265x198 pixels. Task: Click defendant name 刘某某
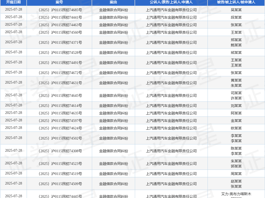pyautogui.click(x=236, y=106)
